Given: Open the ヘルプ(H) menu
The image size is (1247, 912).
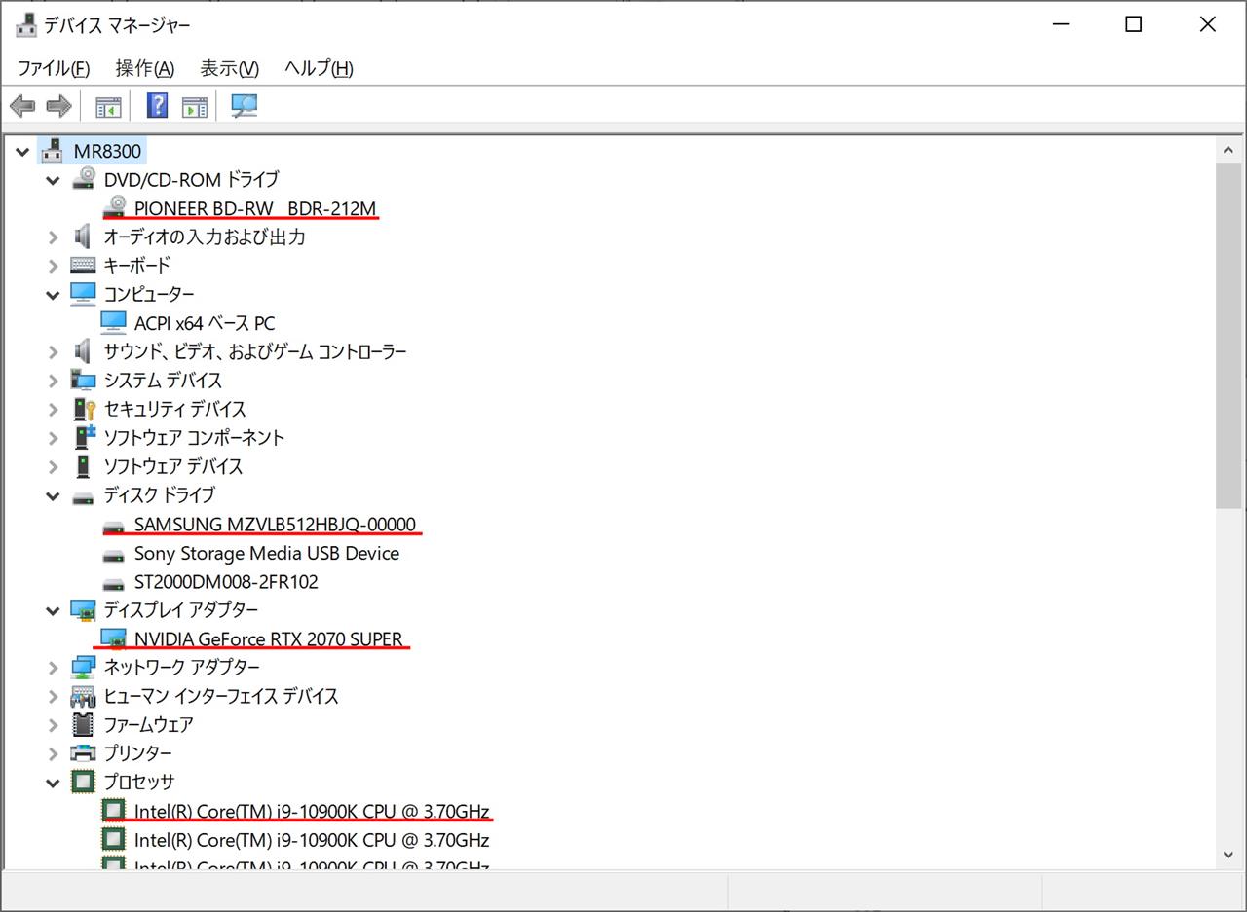Looking at the screenshot, I should [x=319, y=68].
